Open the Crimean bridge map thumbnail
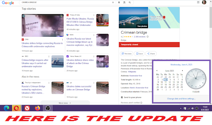 (x=164, y=18)
